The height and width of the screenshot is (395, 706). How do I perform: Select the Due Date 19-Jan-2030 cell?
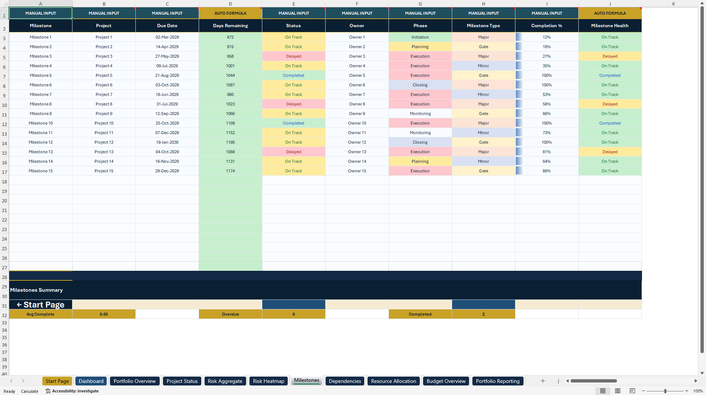pyautogui.click(x=167, y=142)
